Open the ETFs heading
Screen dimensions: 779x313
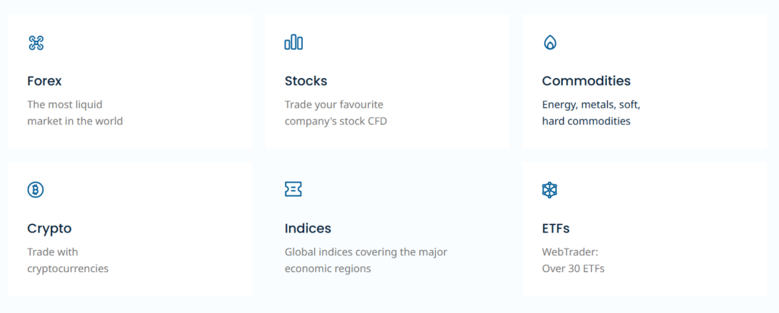point(555,228)
